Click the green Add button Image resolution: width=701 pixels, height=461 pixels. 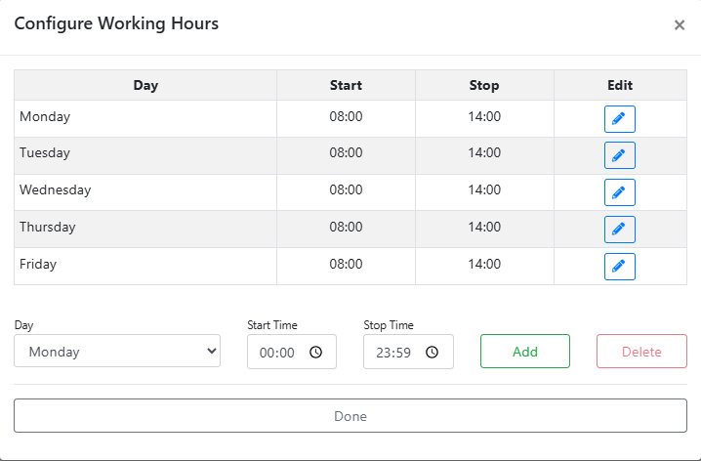coord(525,351)
